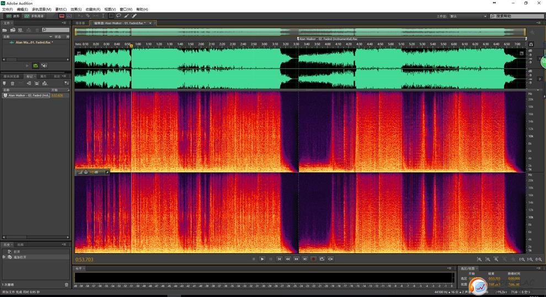
Task: Click the Files panel search field
Action: click(55, 30)
